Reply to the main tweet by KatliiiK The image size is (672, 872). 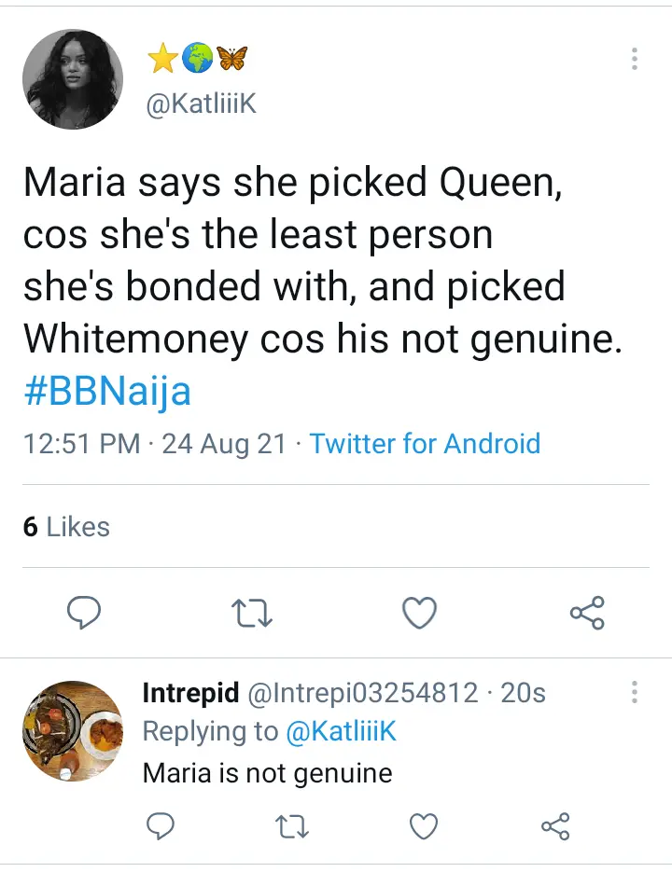point(84,613)
